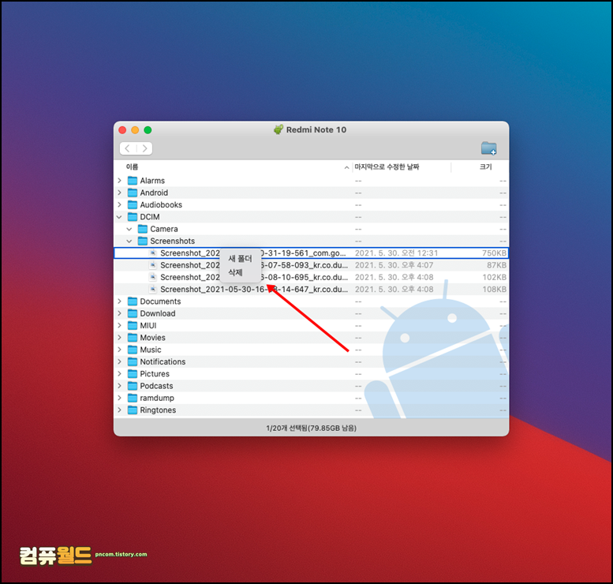Click the Camera folder icon

tap(143, 229)
